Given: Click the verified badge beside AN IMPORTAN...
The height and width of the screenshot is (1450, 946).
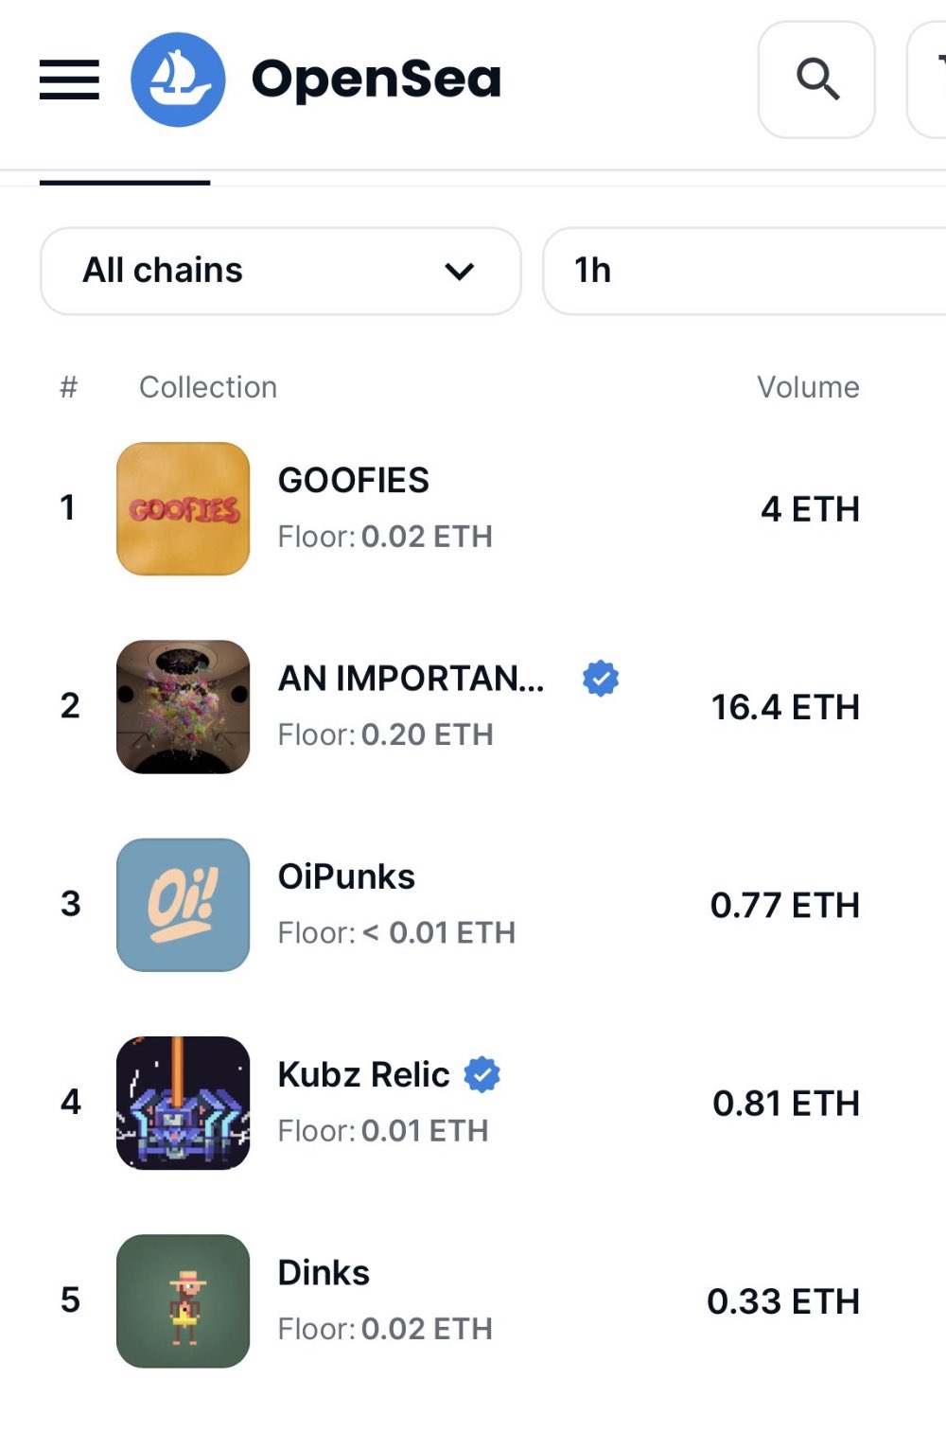Looking at the screenshot, I should (x=601, y=679).
